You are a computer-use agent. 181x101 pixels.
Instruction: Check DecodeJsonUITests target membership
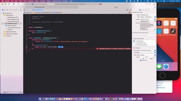point(134,45)
